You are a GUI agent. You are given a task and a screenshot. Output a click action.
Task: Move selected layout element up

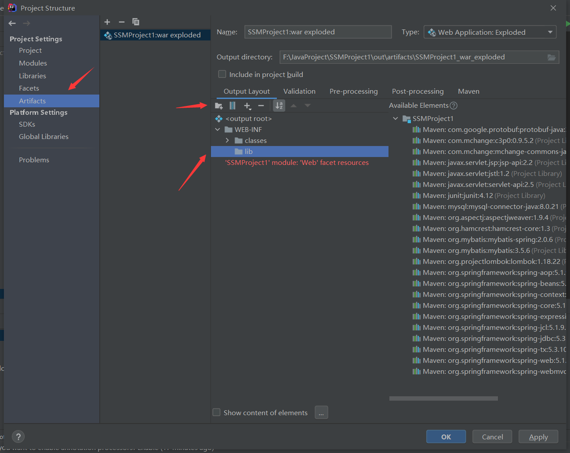tap(294, 106)
